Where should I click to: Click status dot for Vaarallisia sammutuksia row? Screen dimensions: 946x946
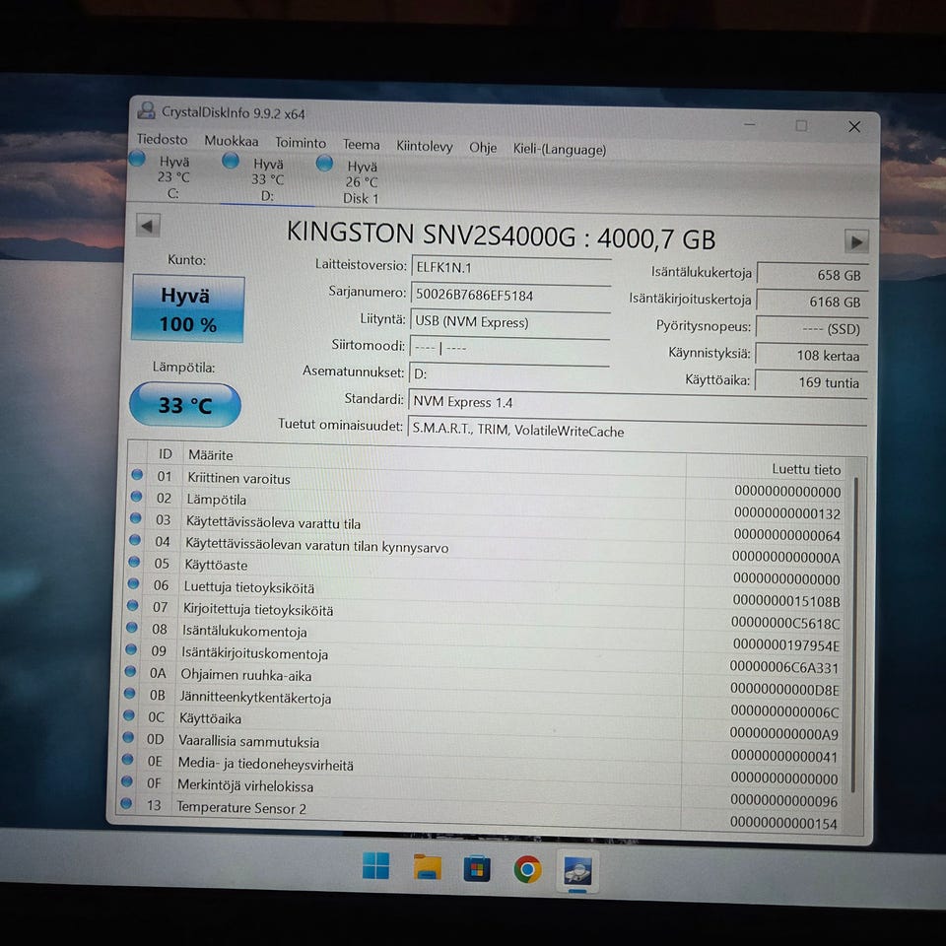click(x=128, y=737)
